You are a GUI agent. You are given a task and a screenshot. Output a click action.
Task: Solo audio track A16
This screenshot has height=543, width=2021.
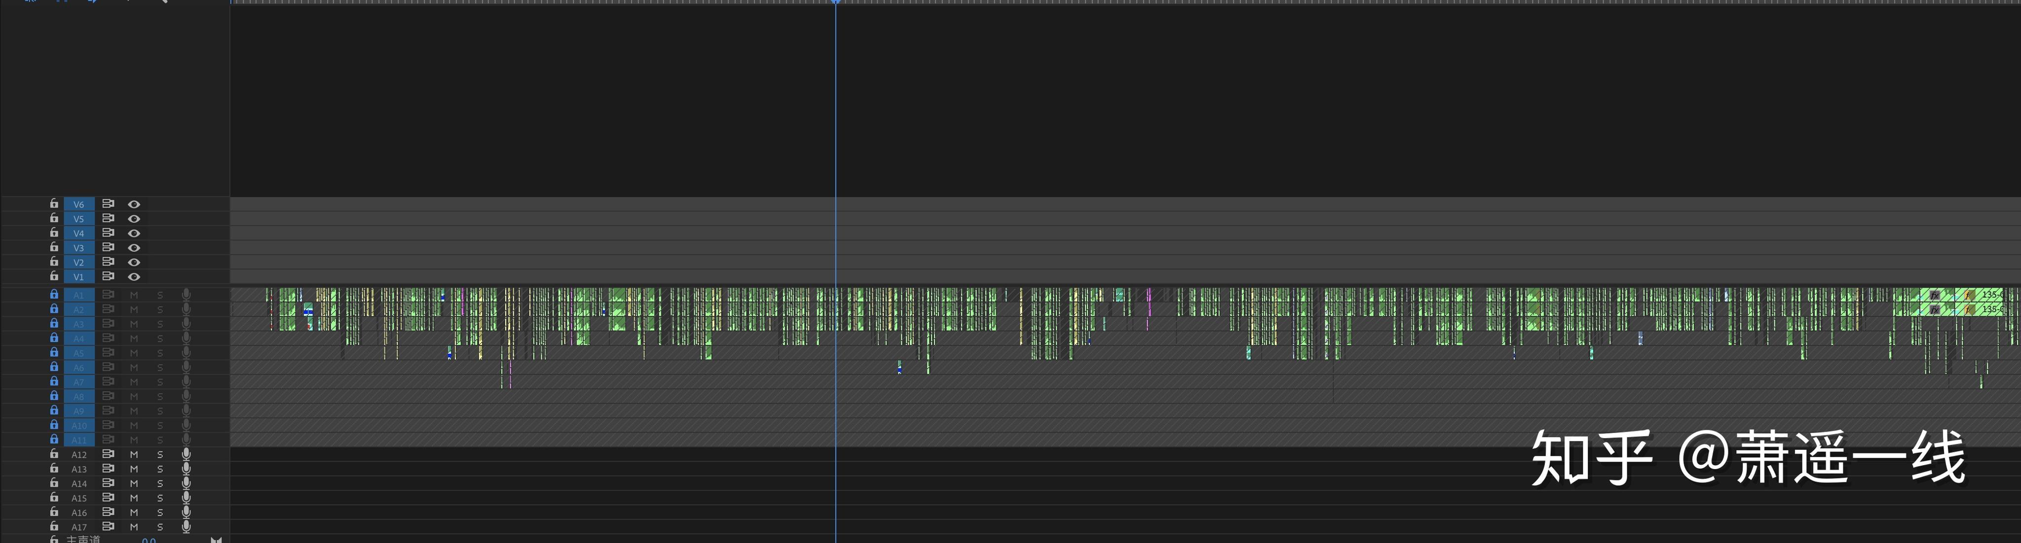tap(160, 512)
